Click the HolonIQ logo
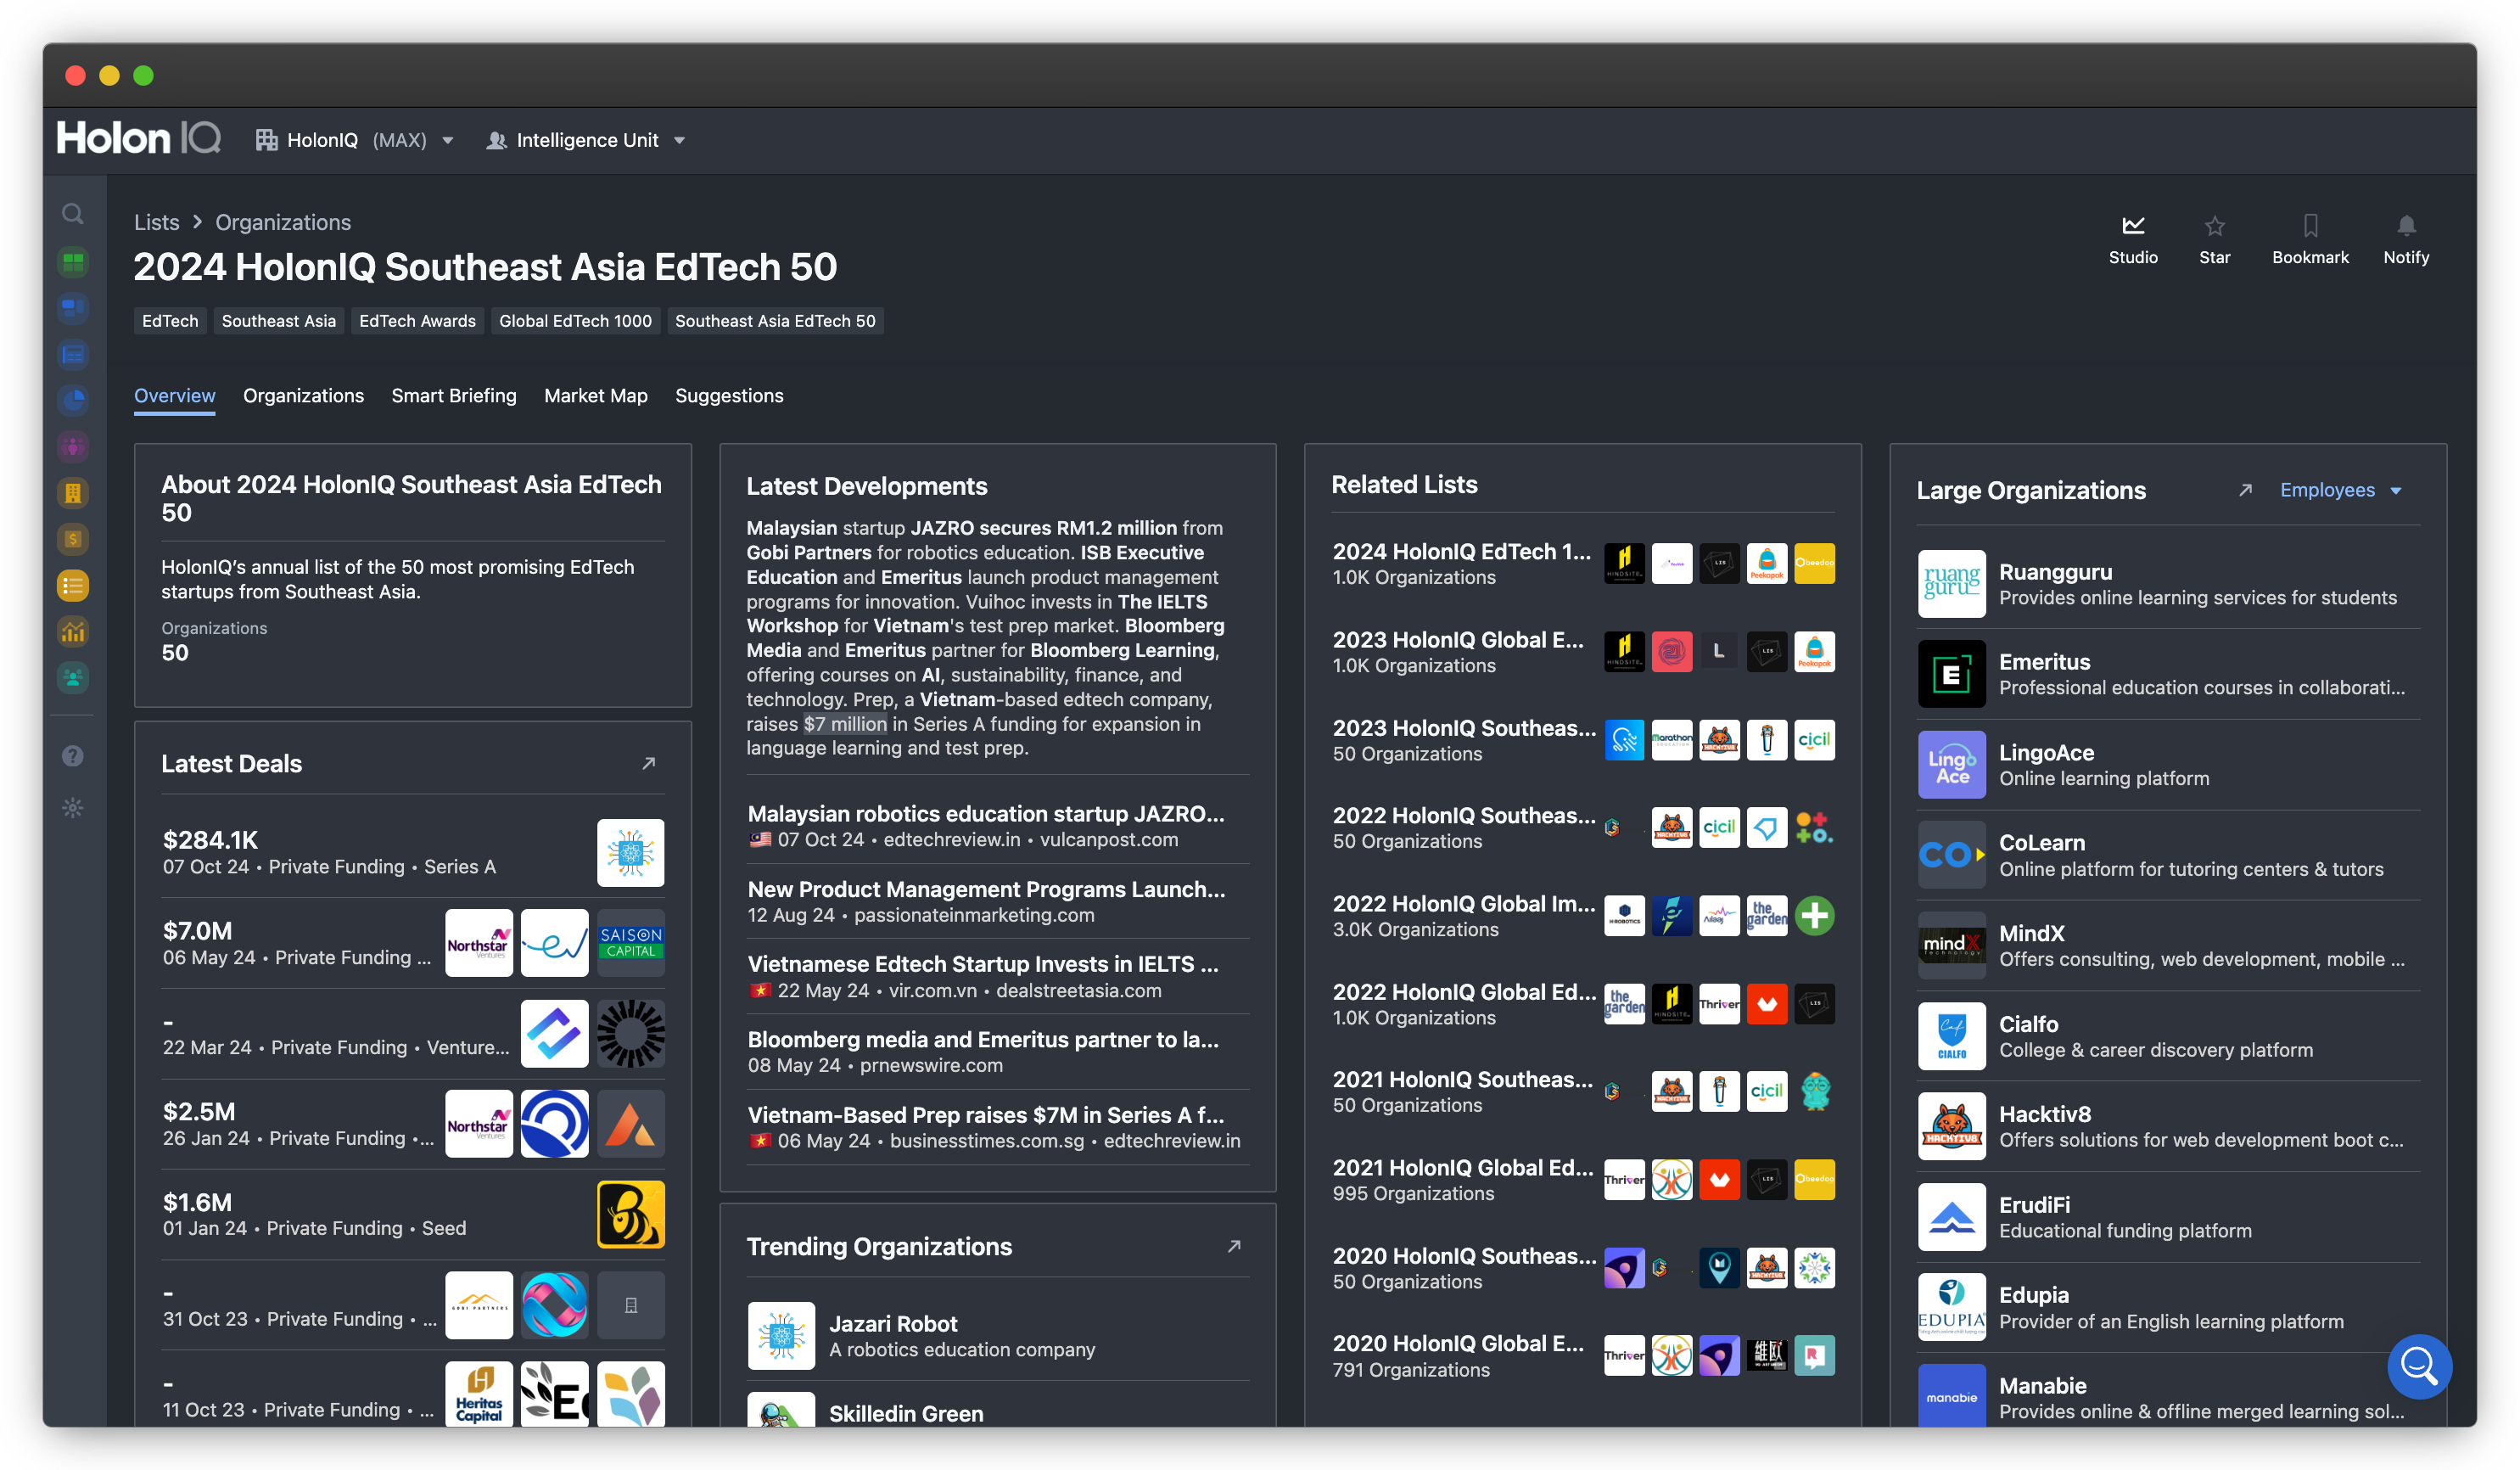This screenshot has height=1470, width=2520. click(x=139, y=139)
